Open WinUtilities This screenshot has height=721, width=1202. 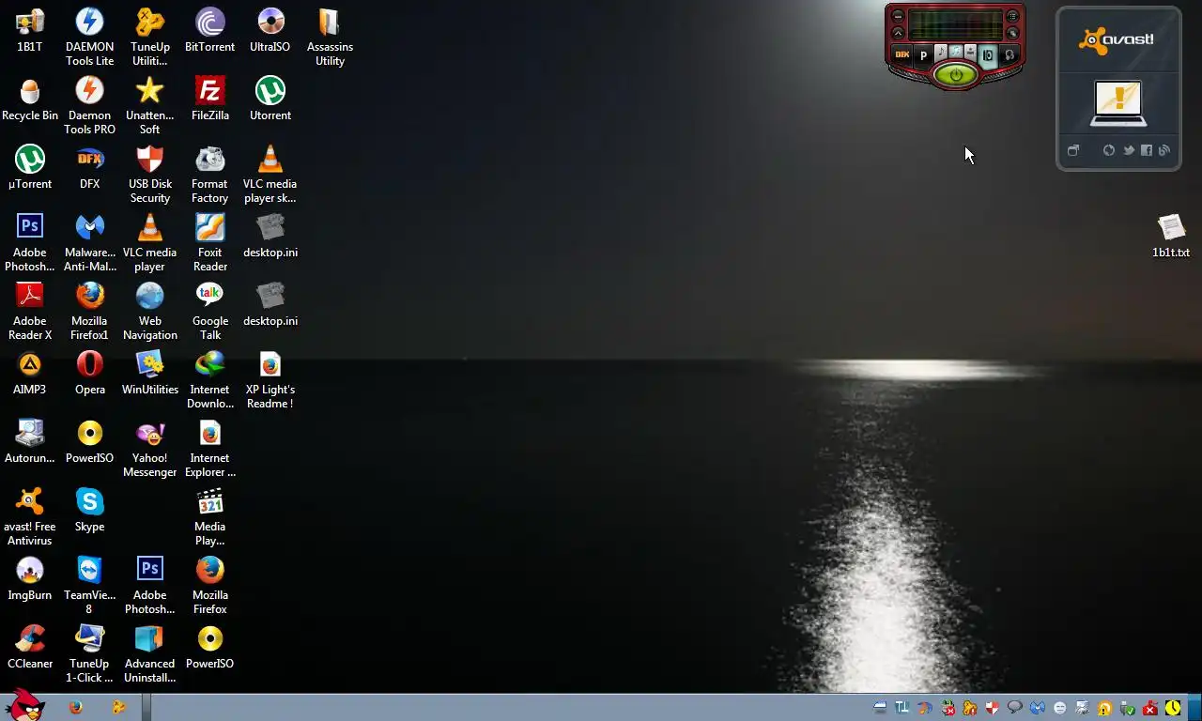click(150, 372)
